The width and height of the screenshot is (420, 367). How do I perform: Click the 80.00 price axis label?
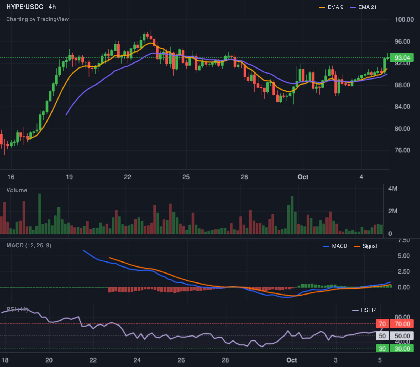point(402,129)
